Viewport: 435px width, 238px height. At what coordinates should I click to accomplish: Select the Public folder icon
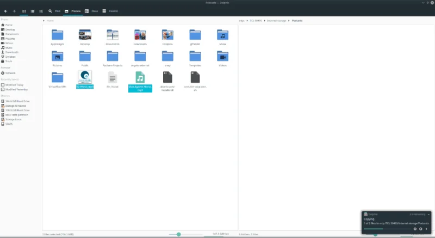click(85, 56)
